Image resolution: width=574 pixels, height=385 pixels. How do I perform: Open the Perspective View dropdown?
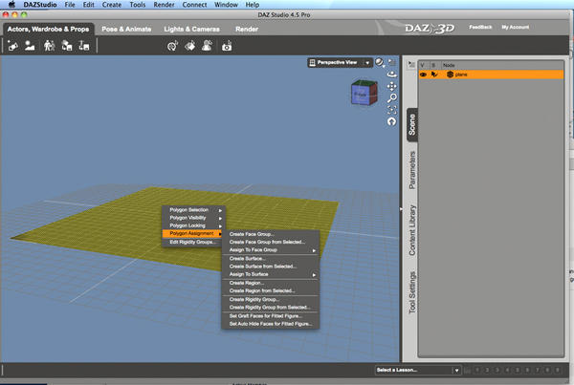pos(340,62)
